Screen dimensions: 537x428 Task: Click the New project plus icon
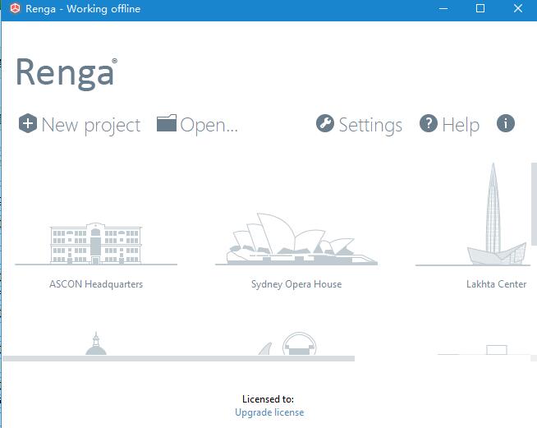[28, 123]
